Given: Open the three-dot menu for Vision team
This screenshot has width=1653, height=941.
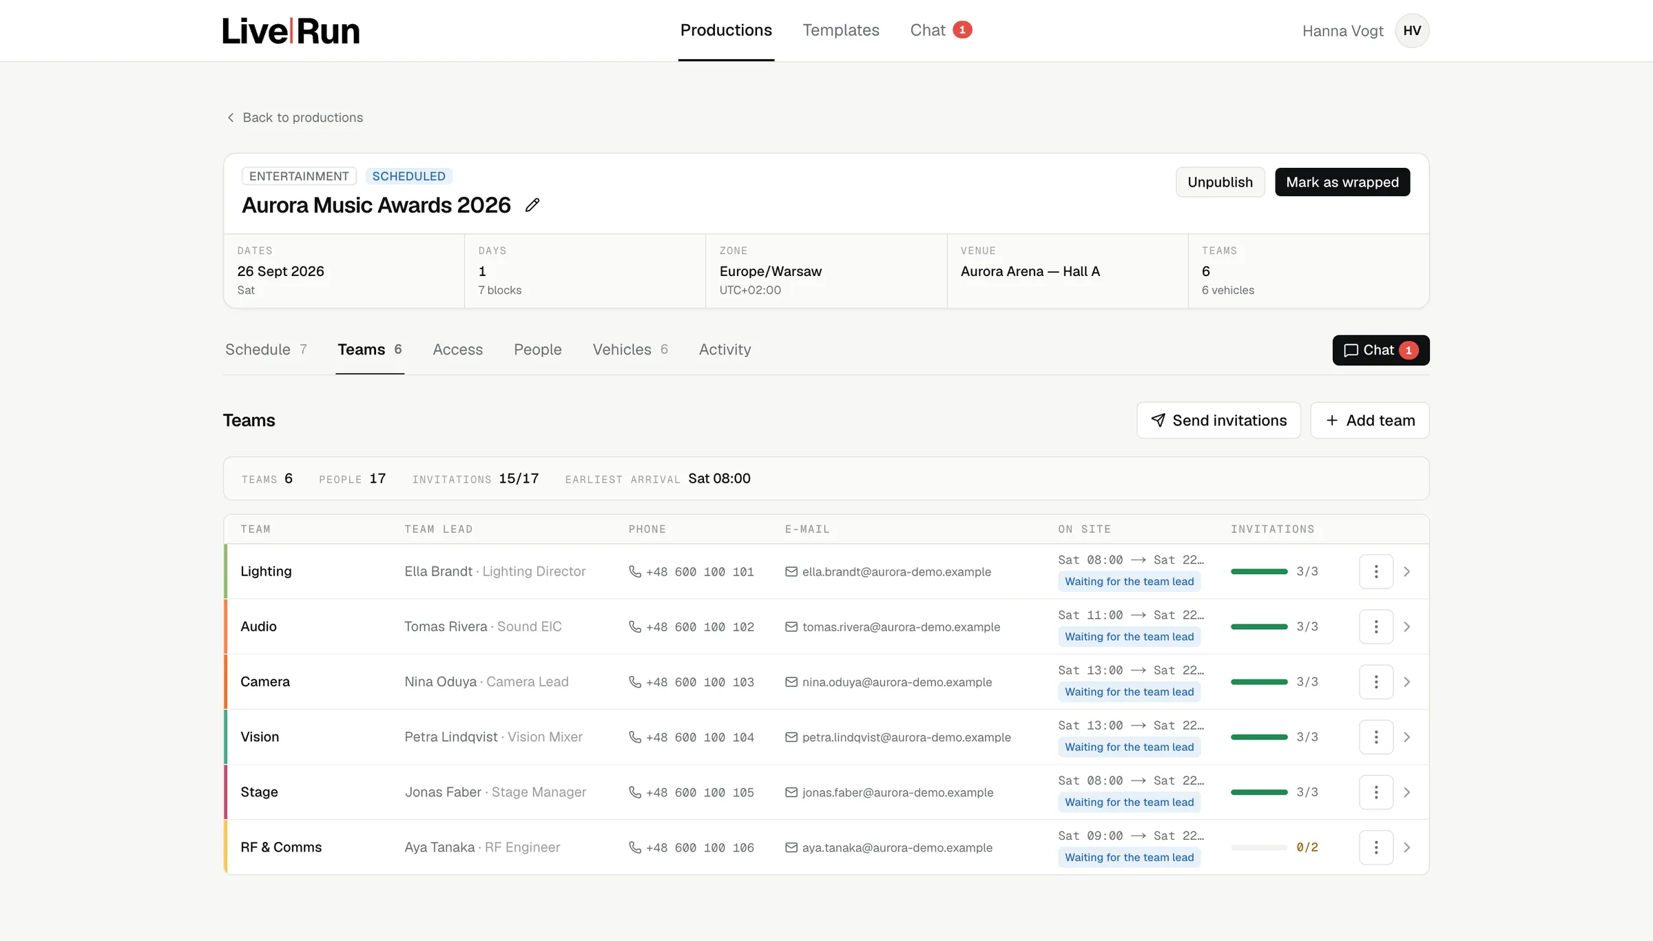Looking at the screenshot, I should coord(1376,737).
